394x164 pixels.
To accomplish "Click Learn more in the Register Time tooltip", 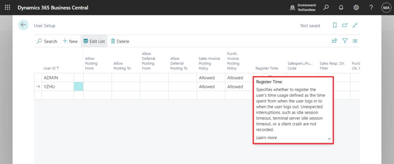I will click(266, 138).
